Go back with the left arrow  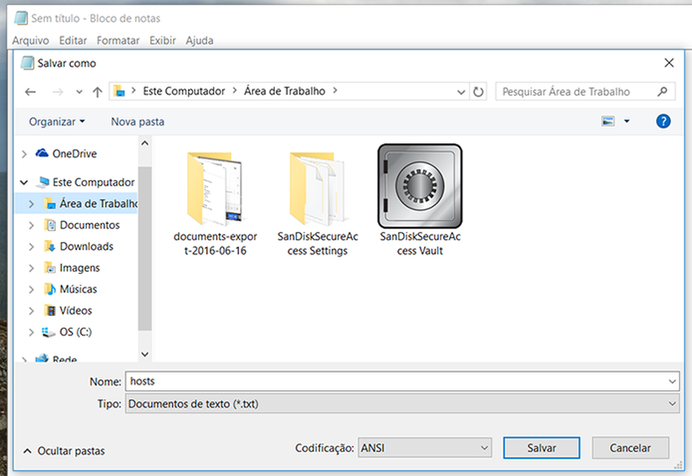[x=30, y=92]
